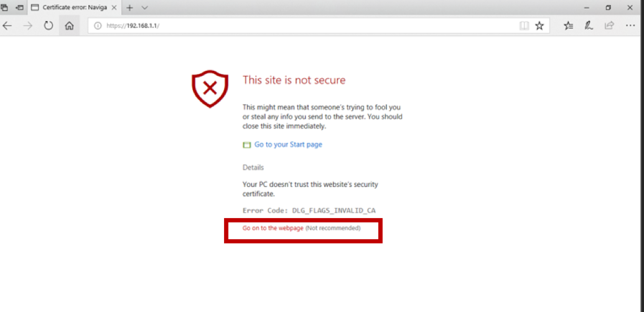Set these tabs aside
Image resolution: width=644 pixels, height=312 pixels.
(x=19, y=7)
